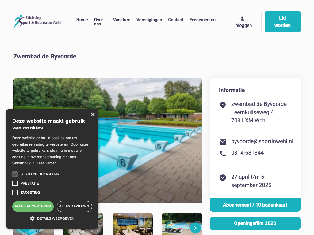The image size is (314, 235).
Task: Advance gallery with the next arrow
Action: click(x=195, y=228)
